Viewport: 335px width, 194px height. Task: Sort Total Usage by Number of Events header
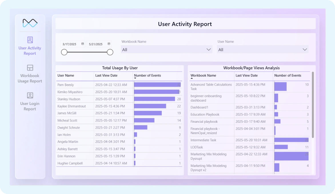[x=147, y=76]
